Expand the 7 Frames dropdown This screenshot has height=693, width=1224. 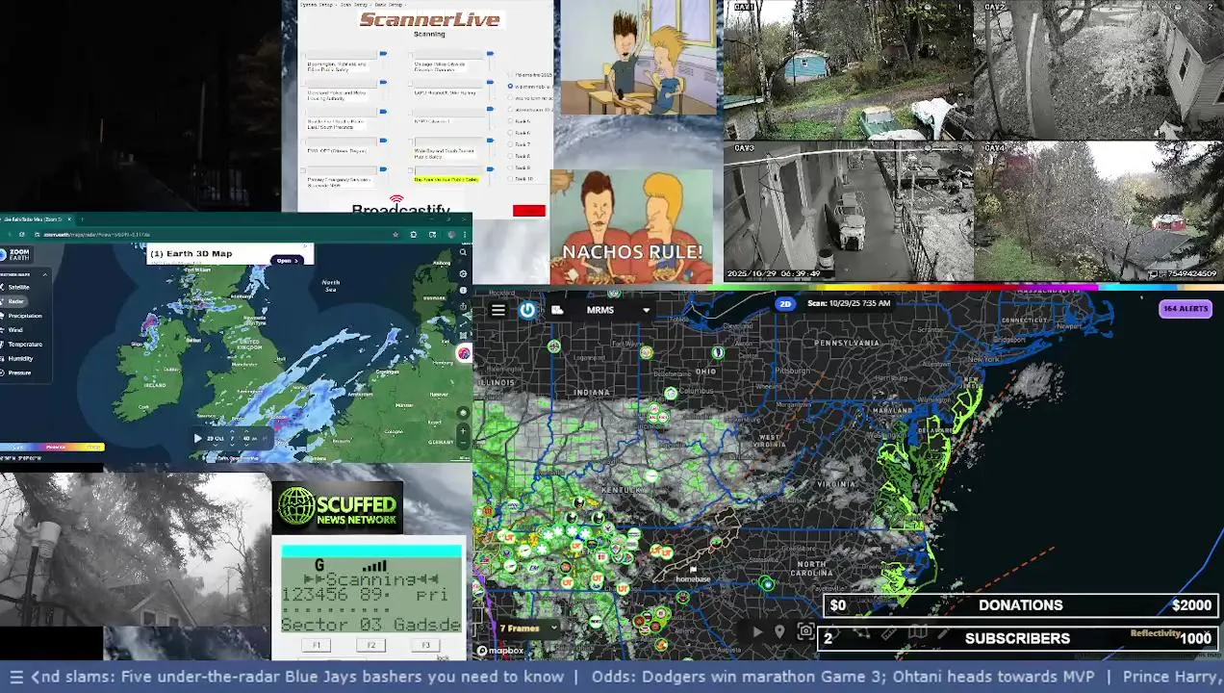(528, 629)
